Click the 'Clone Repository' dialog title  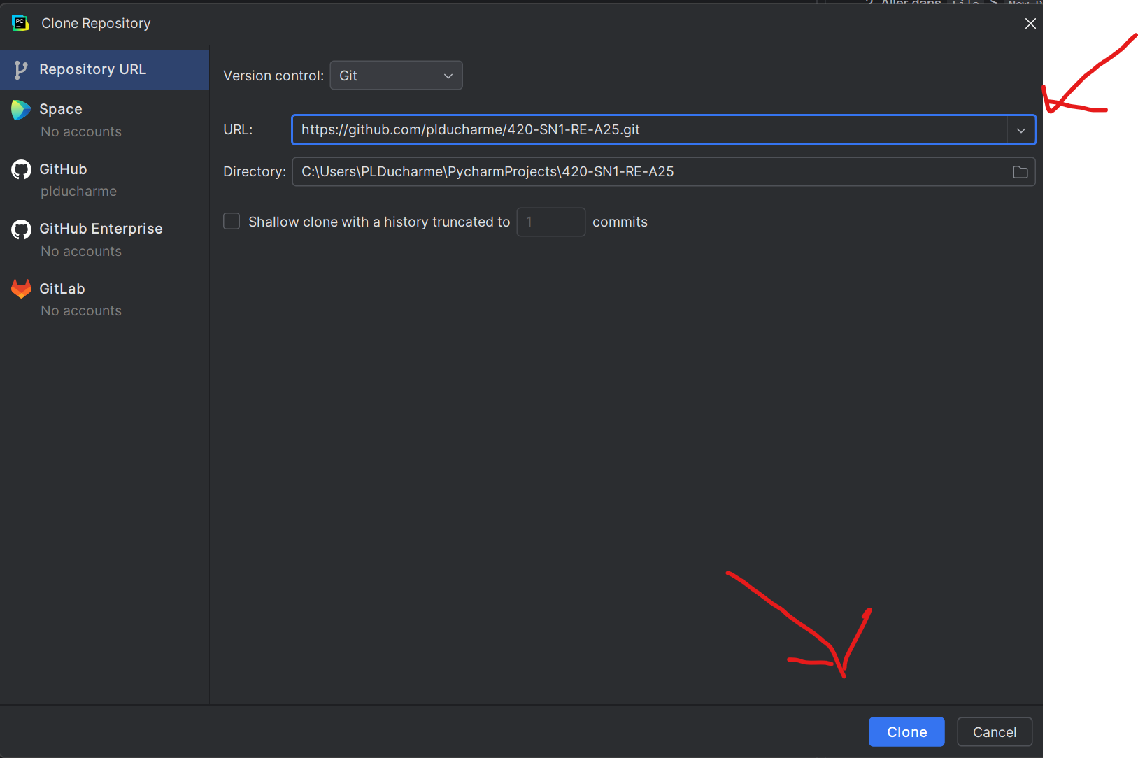tap(96, 23)
